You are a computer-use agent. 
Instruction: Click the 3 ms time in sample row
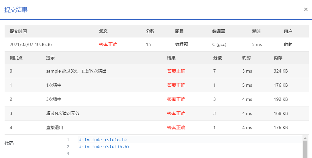click(x=247, y=71)
